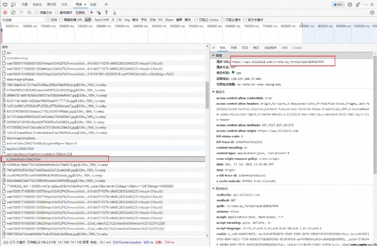Check the third-party requests checkbox
Image resolution: width=377 pixels, height=246 pixels.
pyautogui.click(x=245, y=20)
